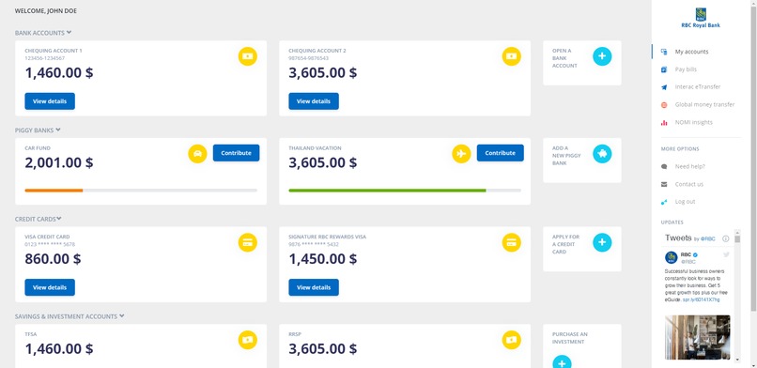Click the Car Fund balance 2,001.00 $
This screenshot has height=368, width=757.
click(59, 162)
